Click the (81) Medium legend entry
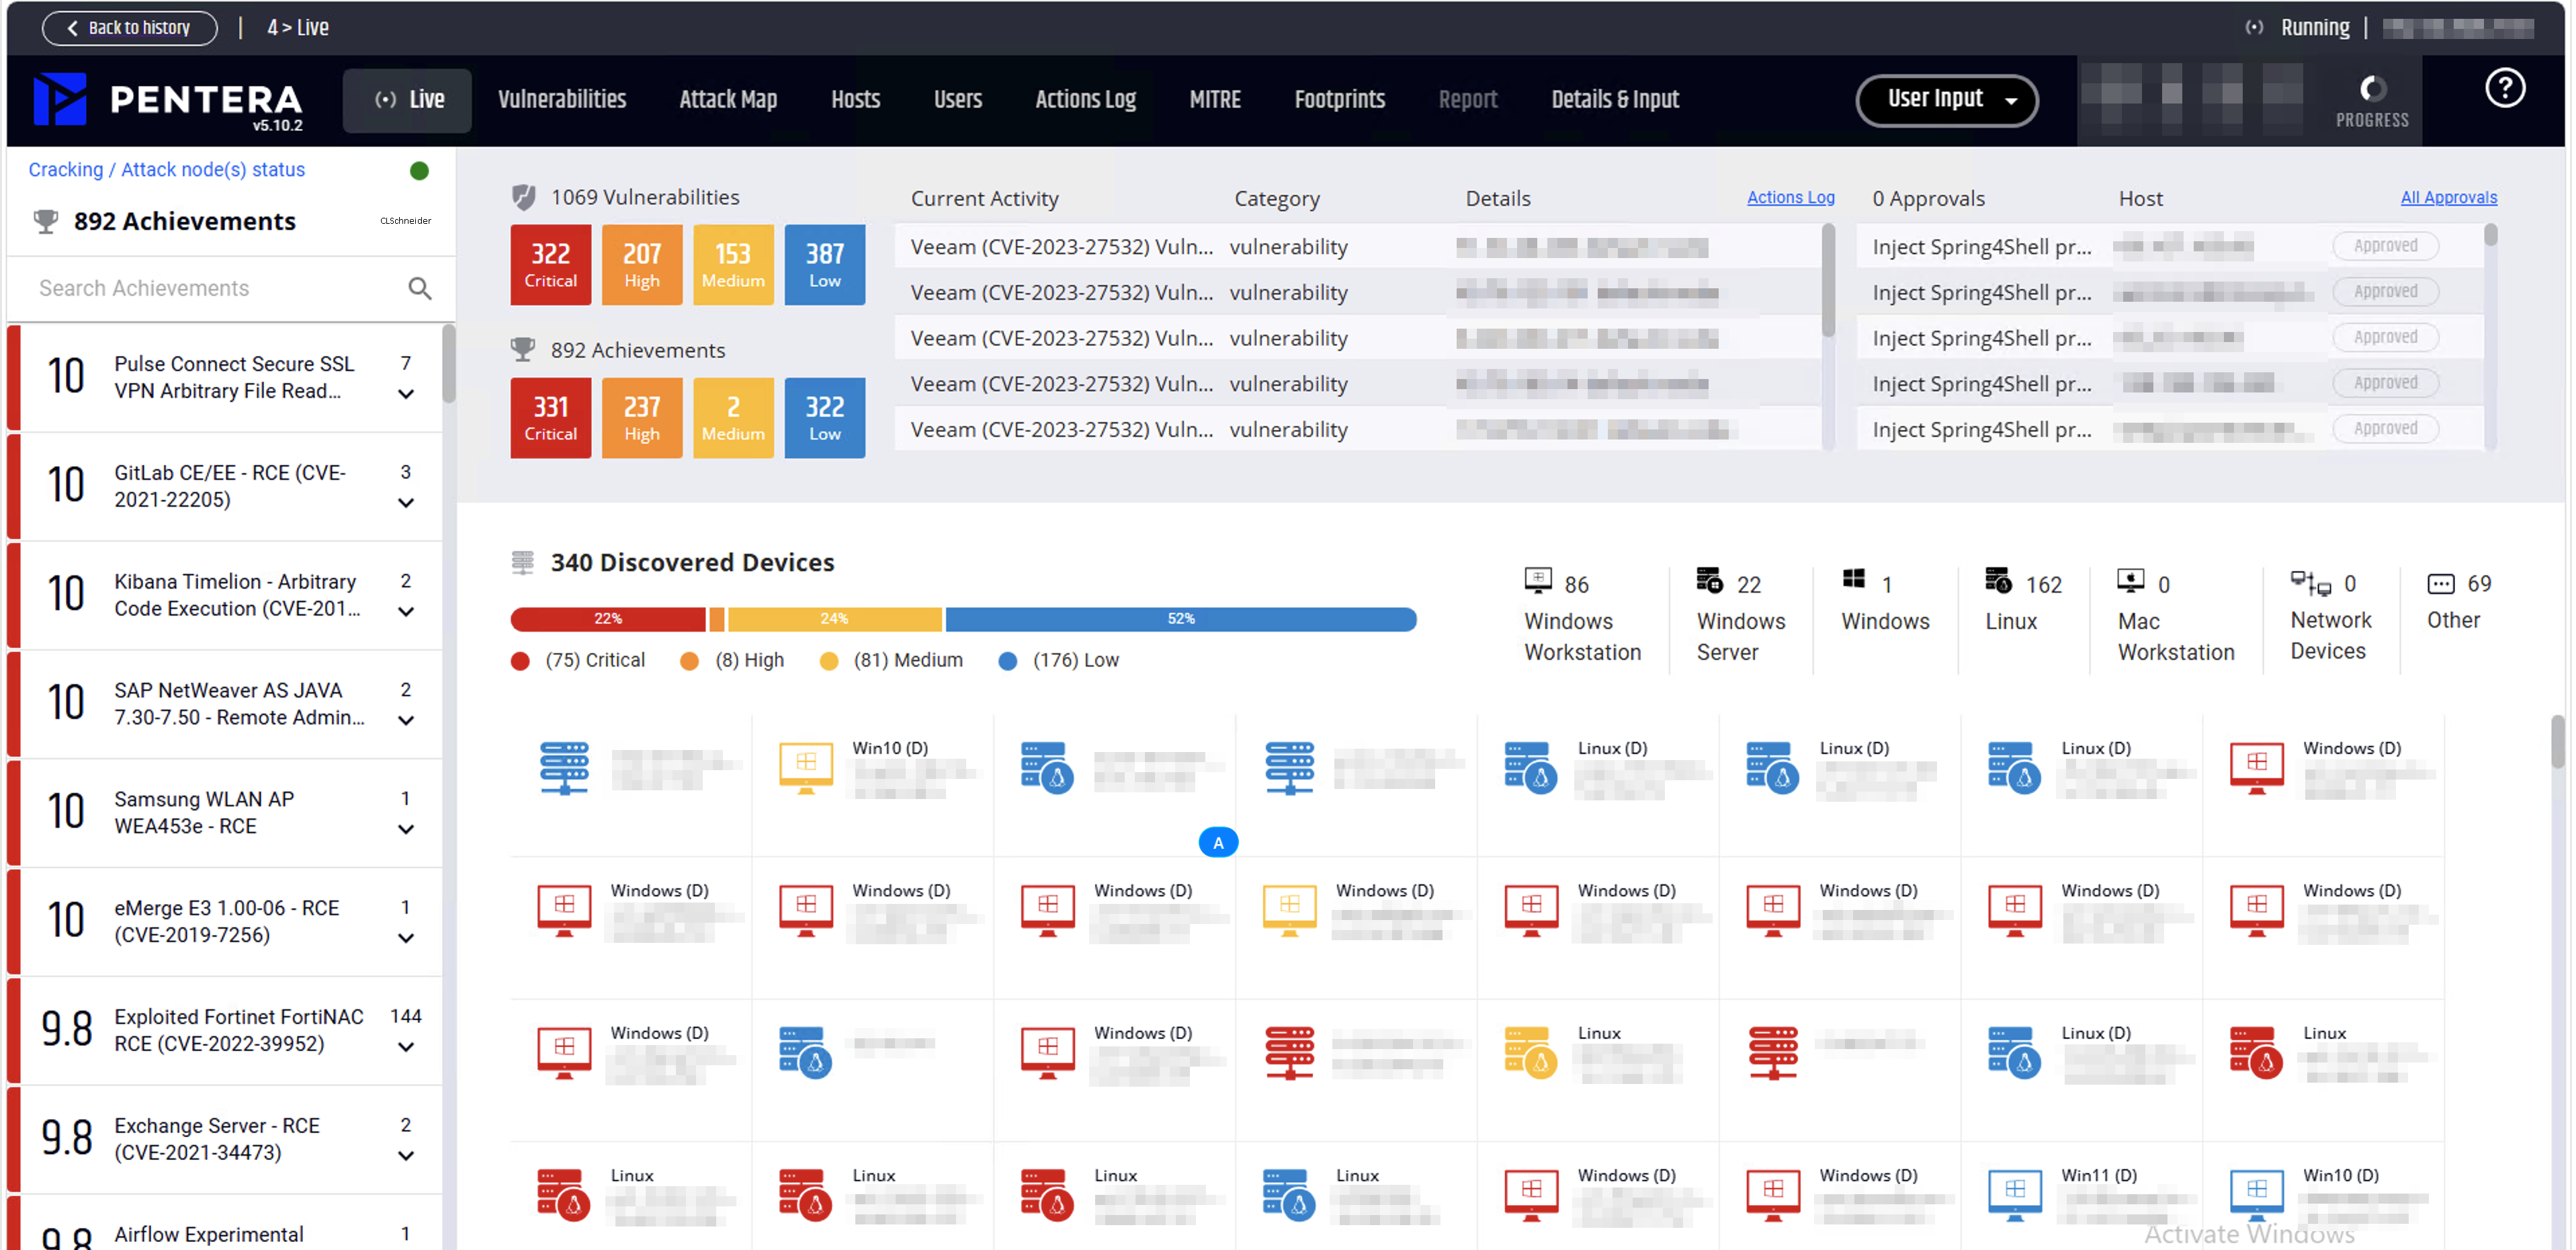This screenshot has width=2576, height=1250. point(891,661)
